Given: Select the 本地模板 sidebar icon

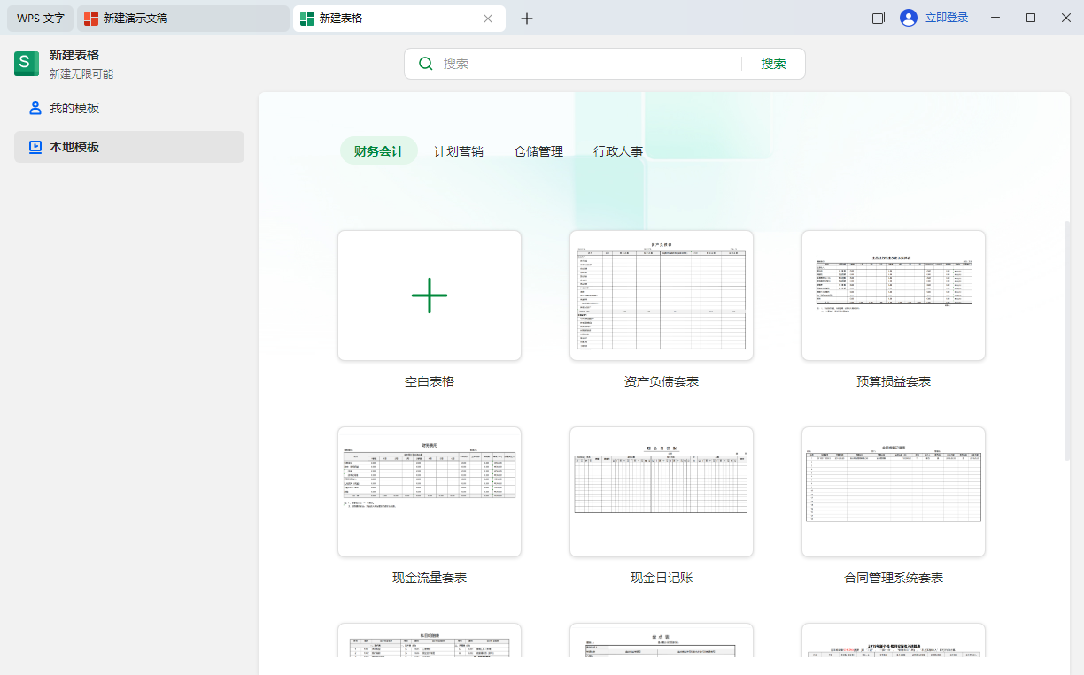Looking at the screenshot, I should 36,147.
